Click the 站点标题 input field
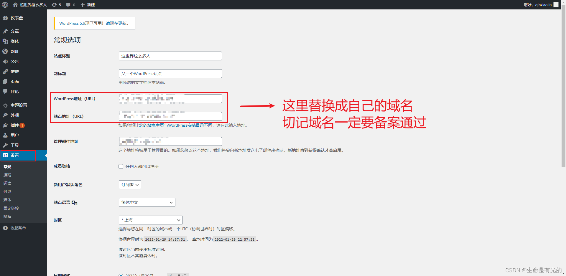Viewport: 566px width, 276px height. [170, 56]
